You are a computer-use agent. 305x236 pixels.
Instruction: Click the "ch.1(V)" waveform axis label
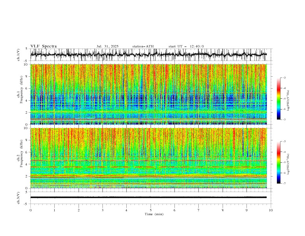point(18,55)
